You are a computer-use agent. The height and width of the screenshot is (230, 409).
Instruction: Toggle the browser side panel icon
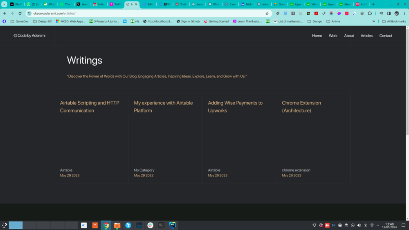point(389,14)
